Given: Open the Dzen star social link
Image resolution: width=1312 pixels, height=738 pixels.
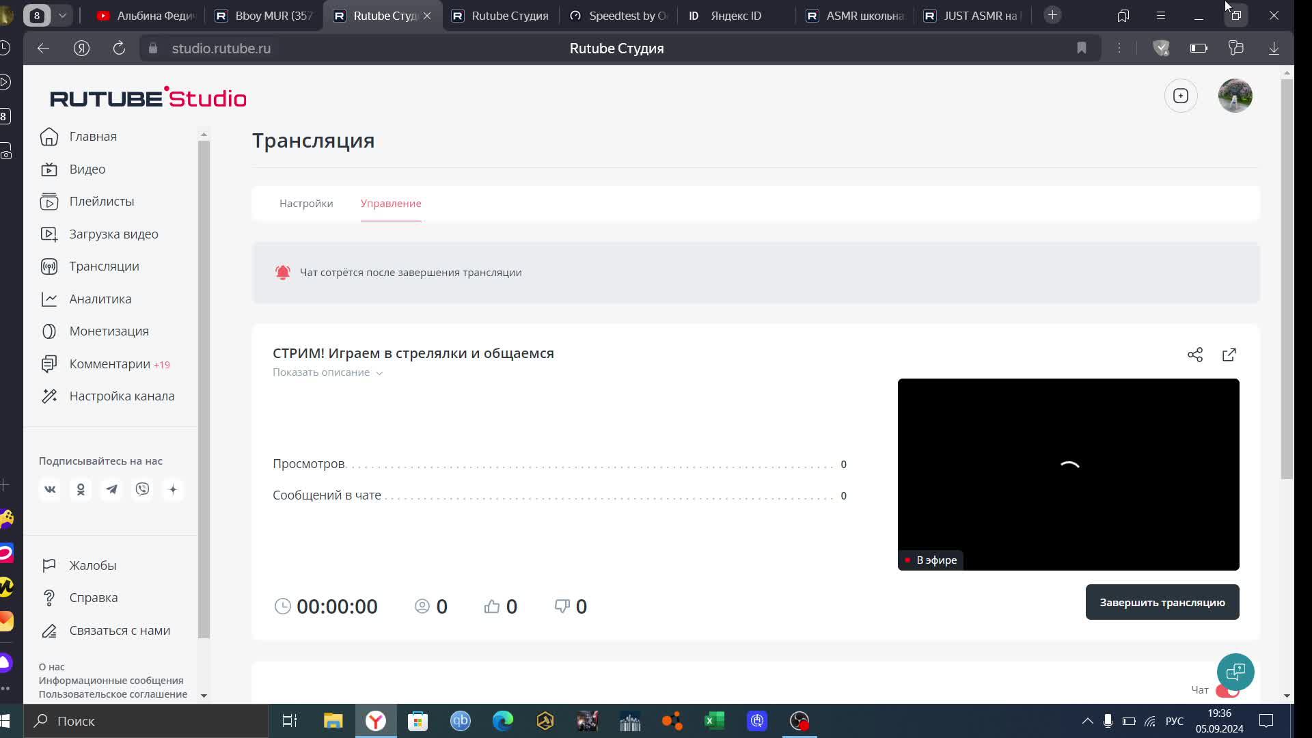Looking at the screenshot, I should [x=173, y=489].
